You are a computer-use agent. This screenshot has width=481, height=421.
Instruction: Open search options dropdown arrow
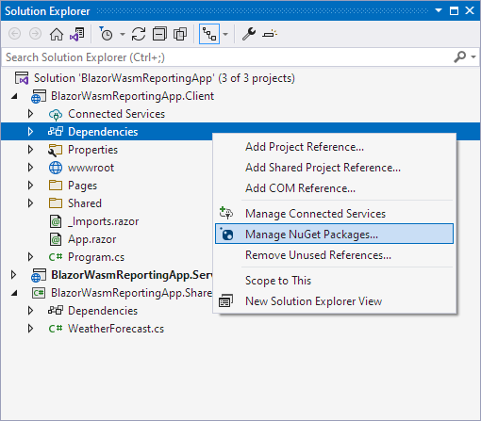(473, 57)
